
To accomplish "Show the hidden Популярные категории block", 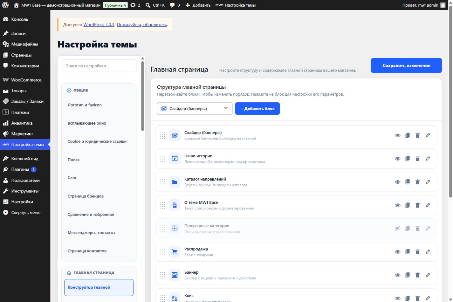I will (x=397, y=228).
